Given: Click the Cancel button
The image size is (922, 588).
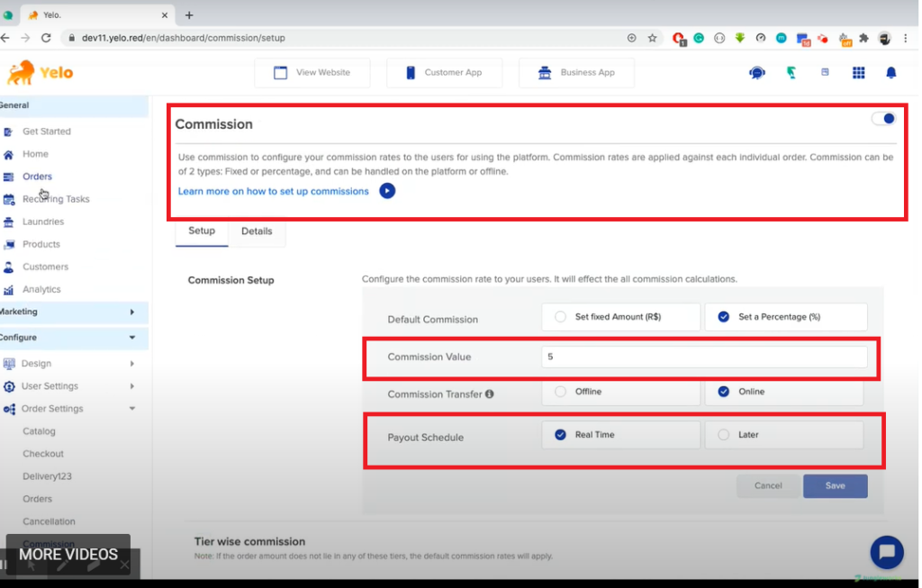Looking at the screenshot, I should click(x=768, y=485).
